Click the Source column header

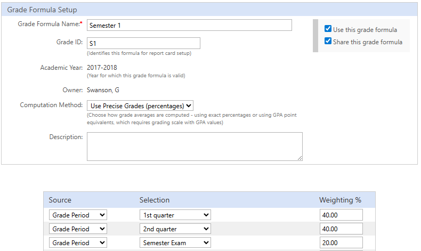click(60, 200)
